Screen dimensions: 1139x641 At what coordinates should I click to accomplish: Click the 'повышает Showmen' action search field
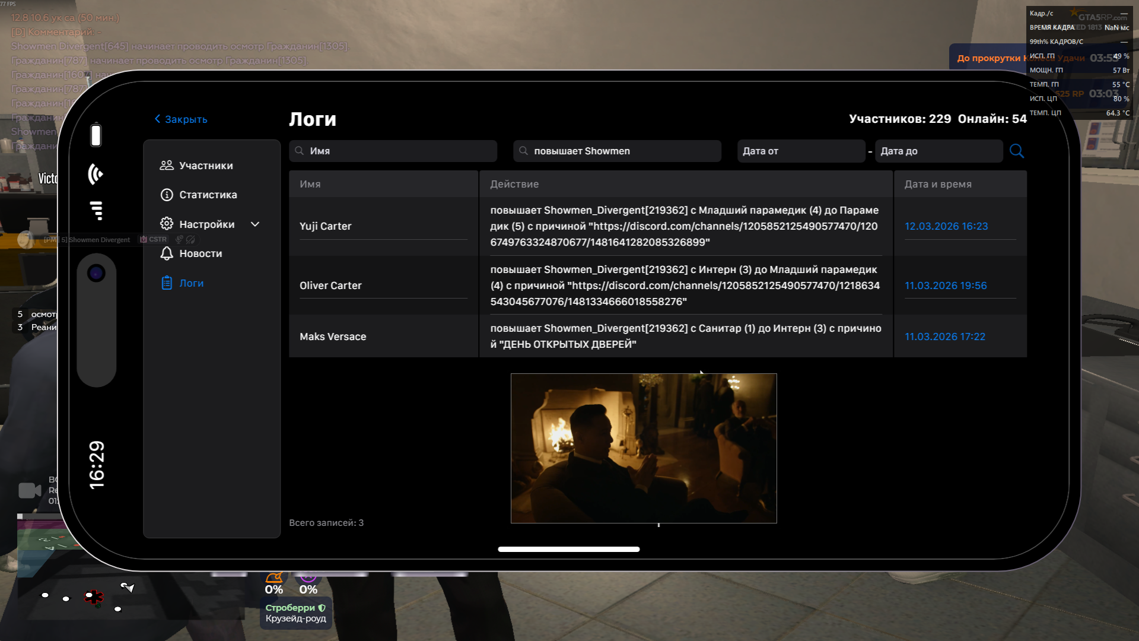[617, 151]
